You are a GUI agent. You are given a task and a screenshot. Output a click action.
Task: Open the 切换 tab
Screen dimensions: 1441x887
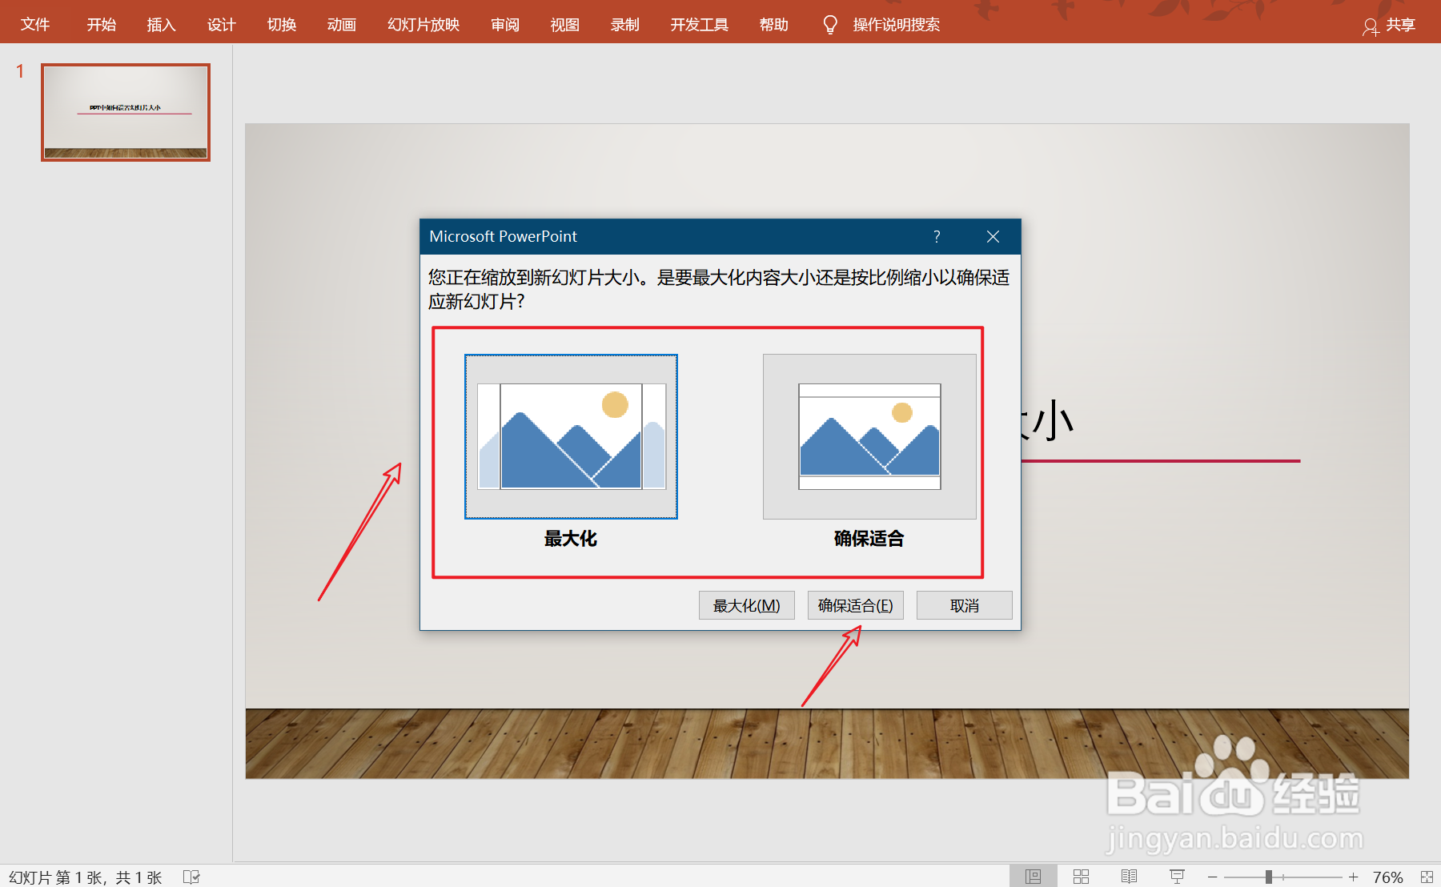point(282,25)
